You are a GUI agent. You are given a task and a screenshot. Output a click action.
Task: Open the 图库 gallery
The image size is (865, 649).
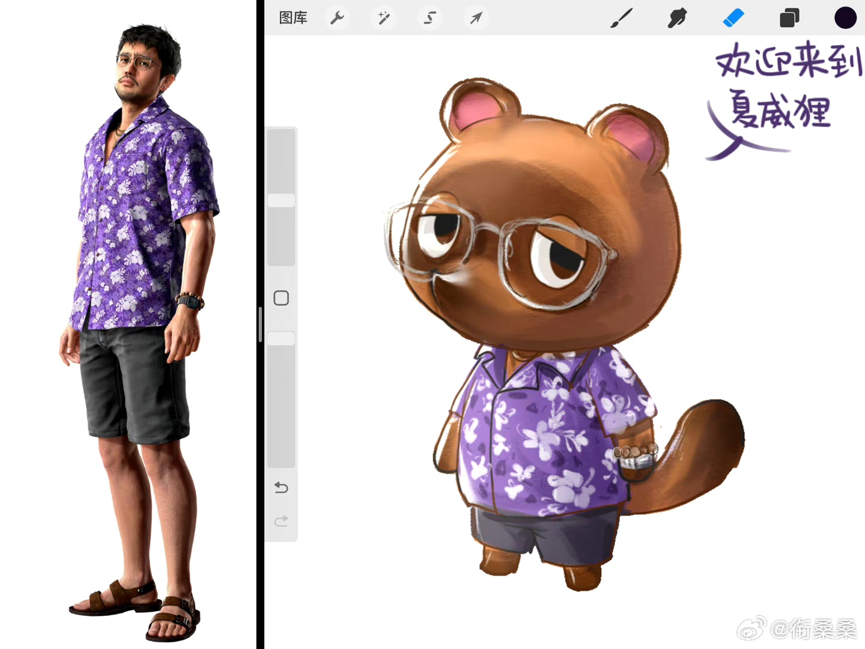(293, 18)
